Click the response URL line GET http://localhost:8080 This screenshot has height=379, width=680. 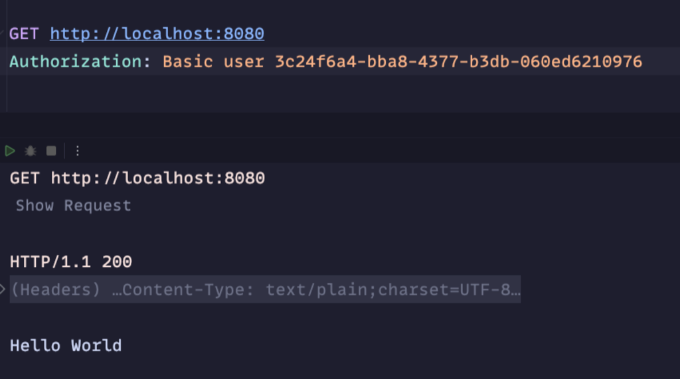pyautogui.click(x=137, y=179)
